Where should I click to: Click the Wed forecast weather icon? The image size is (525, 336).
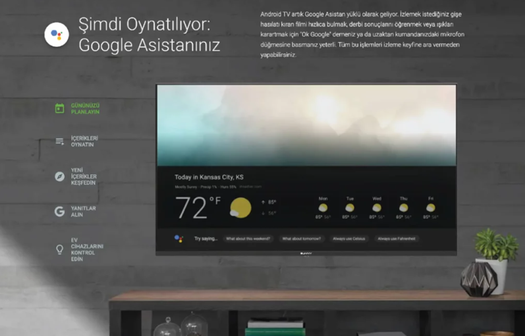click(x=376, y=208)
